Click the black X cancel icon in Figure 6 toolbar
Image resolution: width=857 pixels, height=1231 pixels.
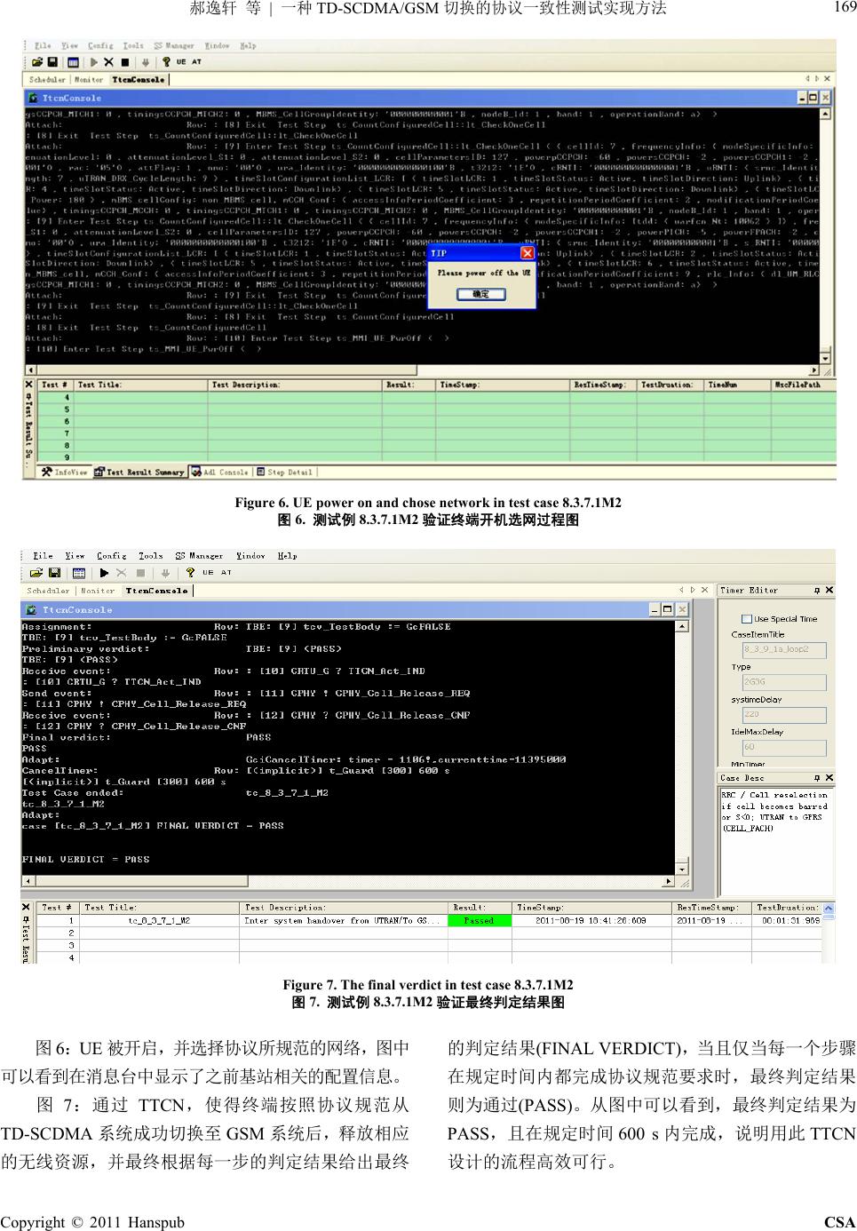[x=108, y=62]
